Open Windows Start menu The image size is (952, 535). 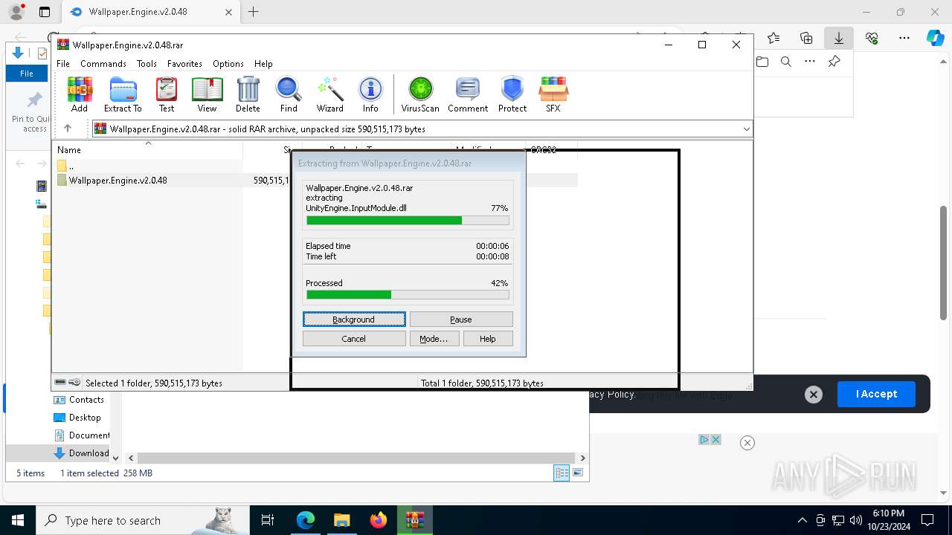[18, 520]
